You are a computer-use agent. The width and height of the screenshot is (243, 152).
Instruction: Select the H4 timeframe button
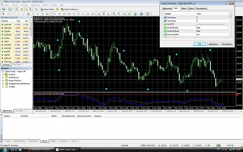tap(79, 14)
